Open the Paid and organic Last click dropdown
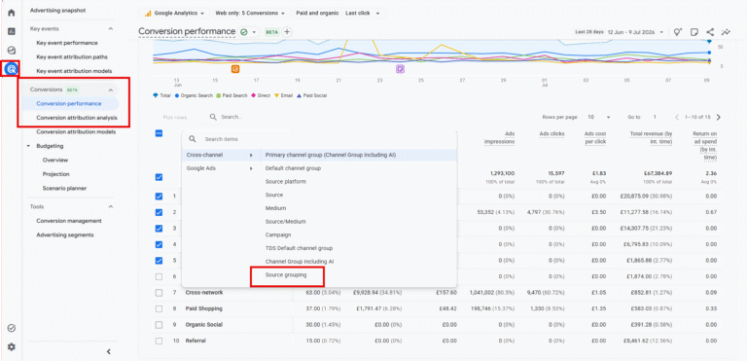Screen dimensions: 747x361 coord(338,14)
